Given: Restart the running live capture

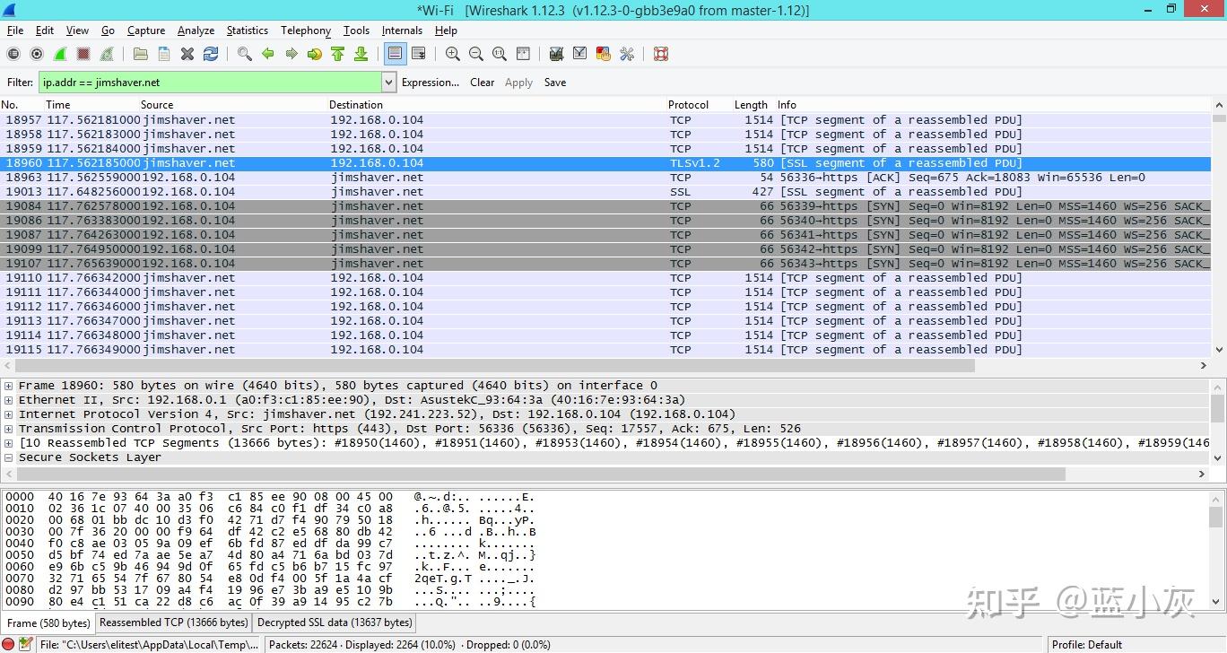Looking at the screenshot, I should 107,54.
